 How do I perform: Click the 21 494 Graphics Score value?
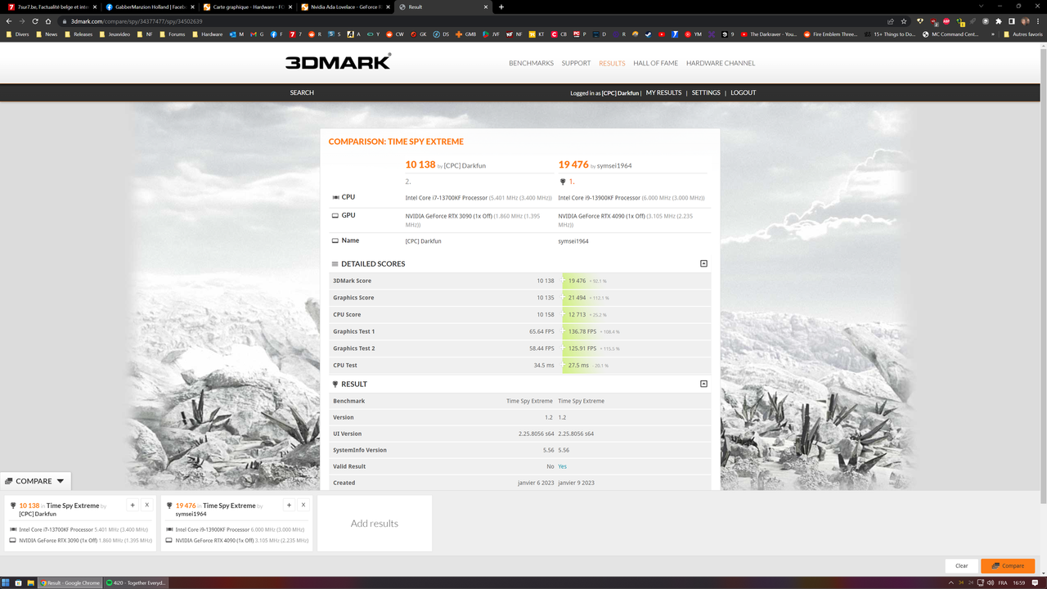(577, 298)
